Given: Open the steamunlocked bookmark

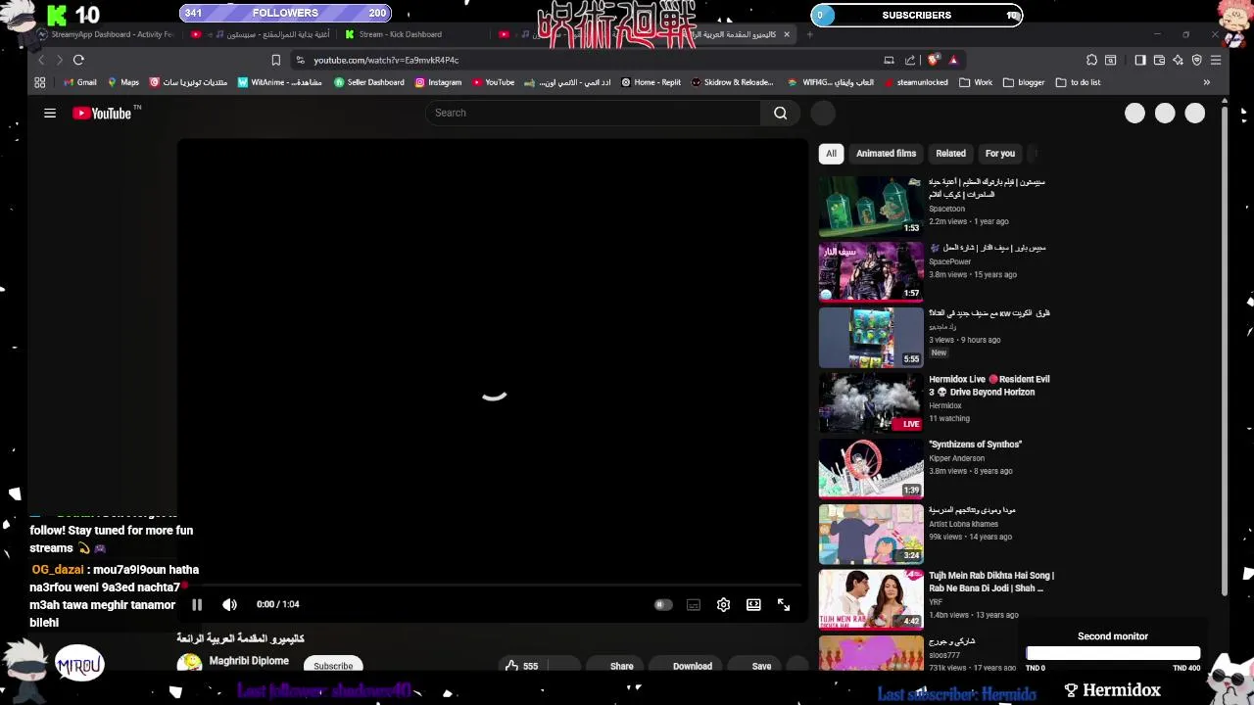Looking at the screenshot, I should pyautogui.click(x=916, y=82).
